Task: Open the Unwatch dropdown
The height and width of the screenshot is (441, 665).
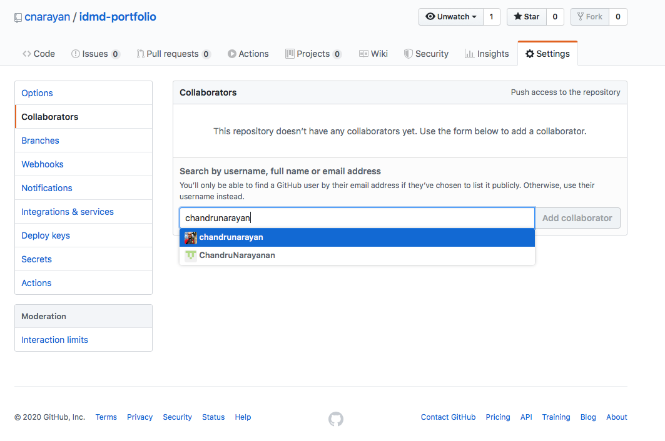Action: pos(451,17)
